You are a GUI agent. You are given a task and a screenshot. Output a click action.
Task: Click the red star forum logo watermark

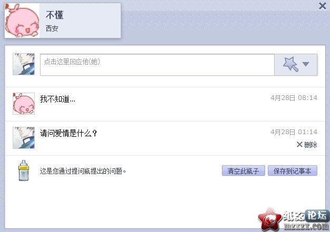(x=270, y=219)
